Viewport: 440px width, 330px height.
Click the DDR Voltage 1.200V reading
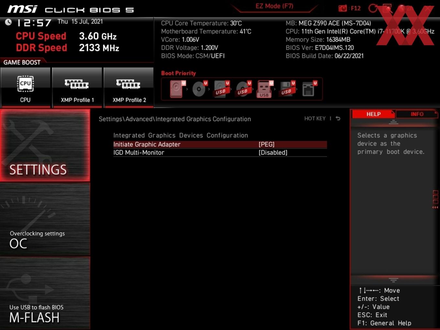tap(190, 48)
